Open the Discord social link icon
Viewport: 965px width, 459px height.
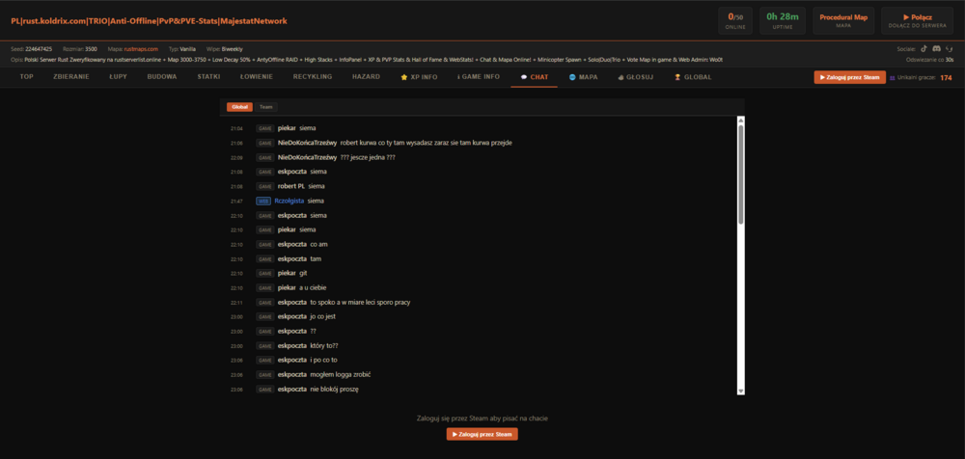[x=936, y=48]
